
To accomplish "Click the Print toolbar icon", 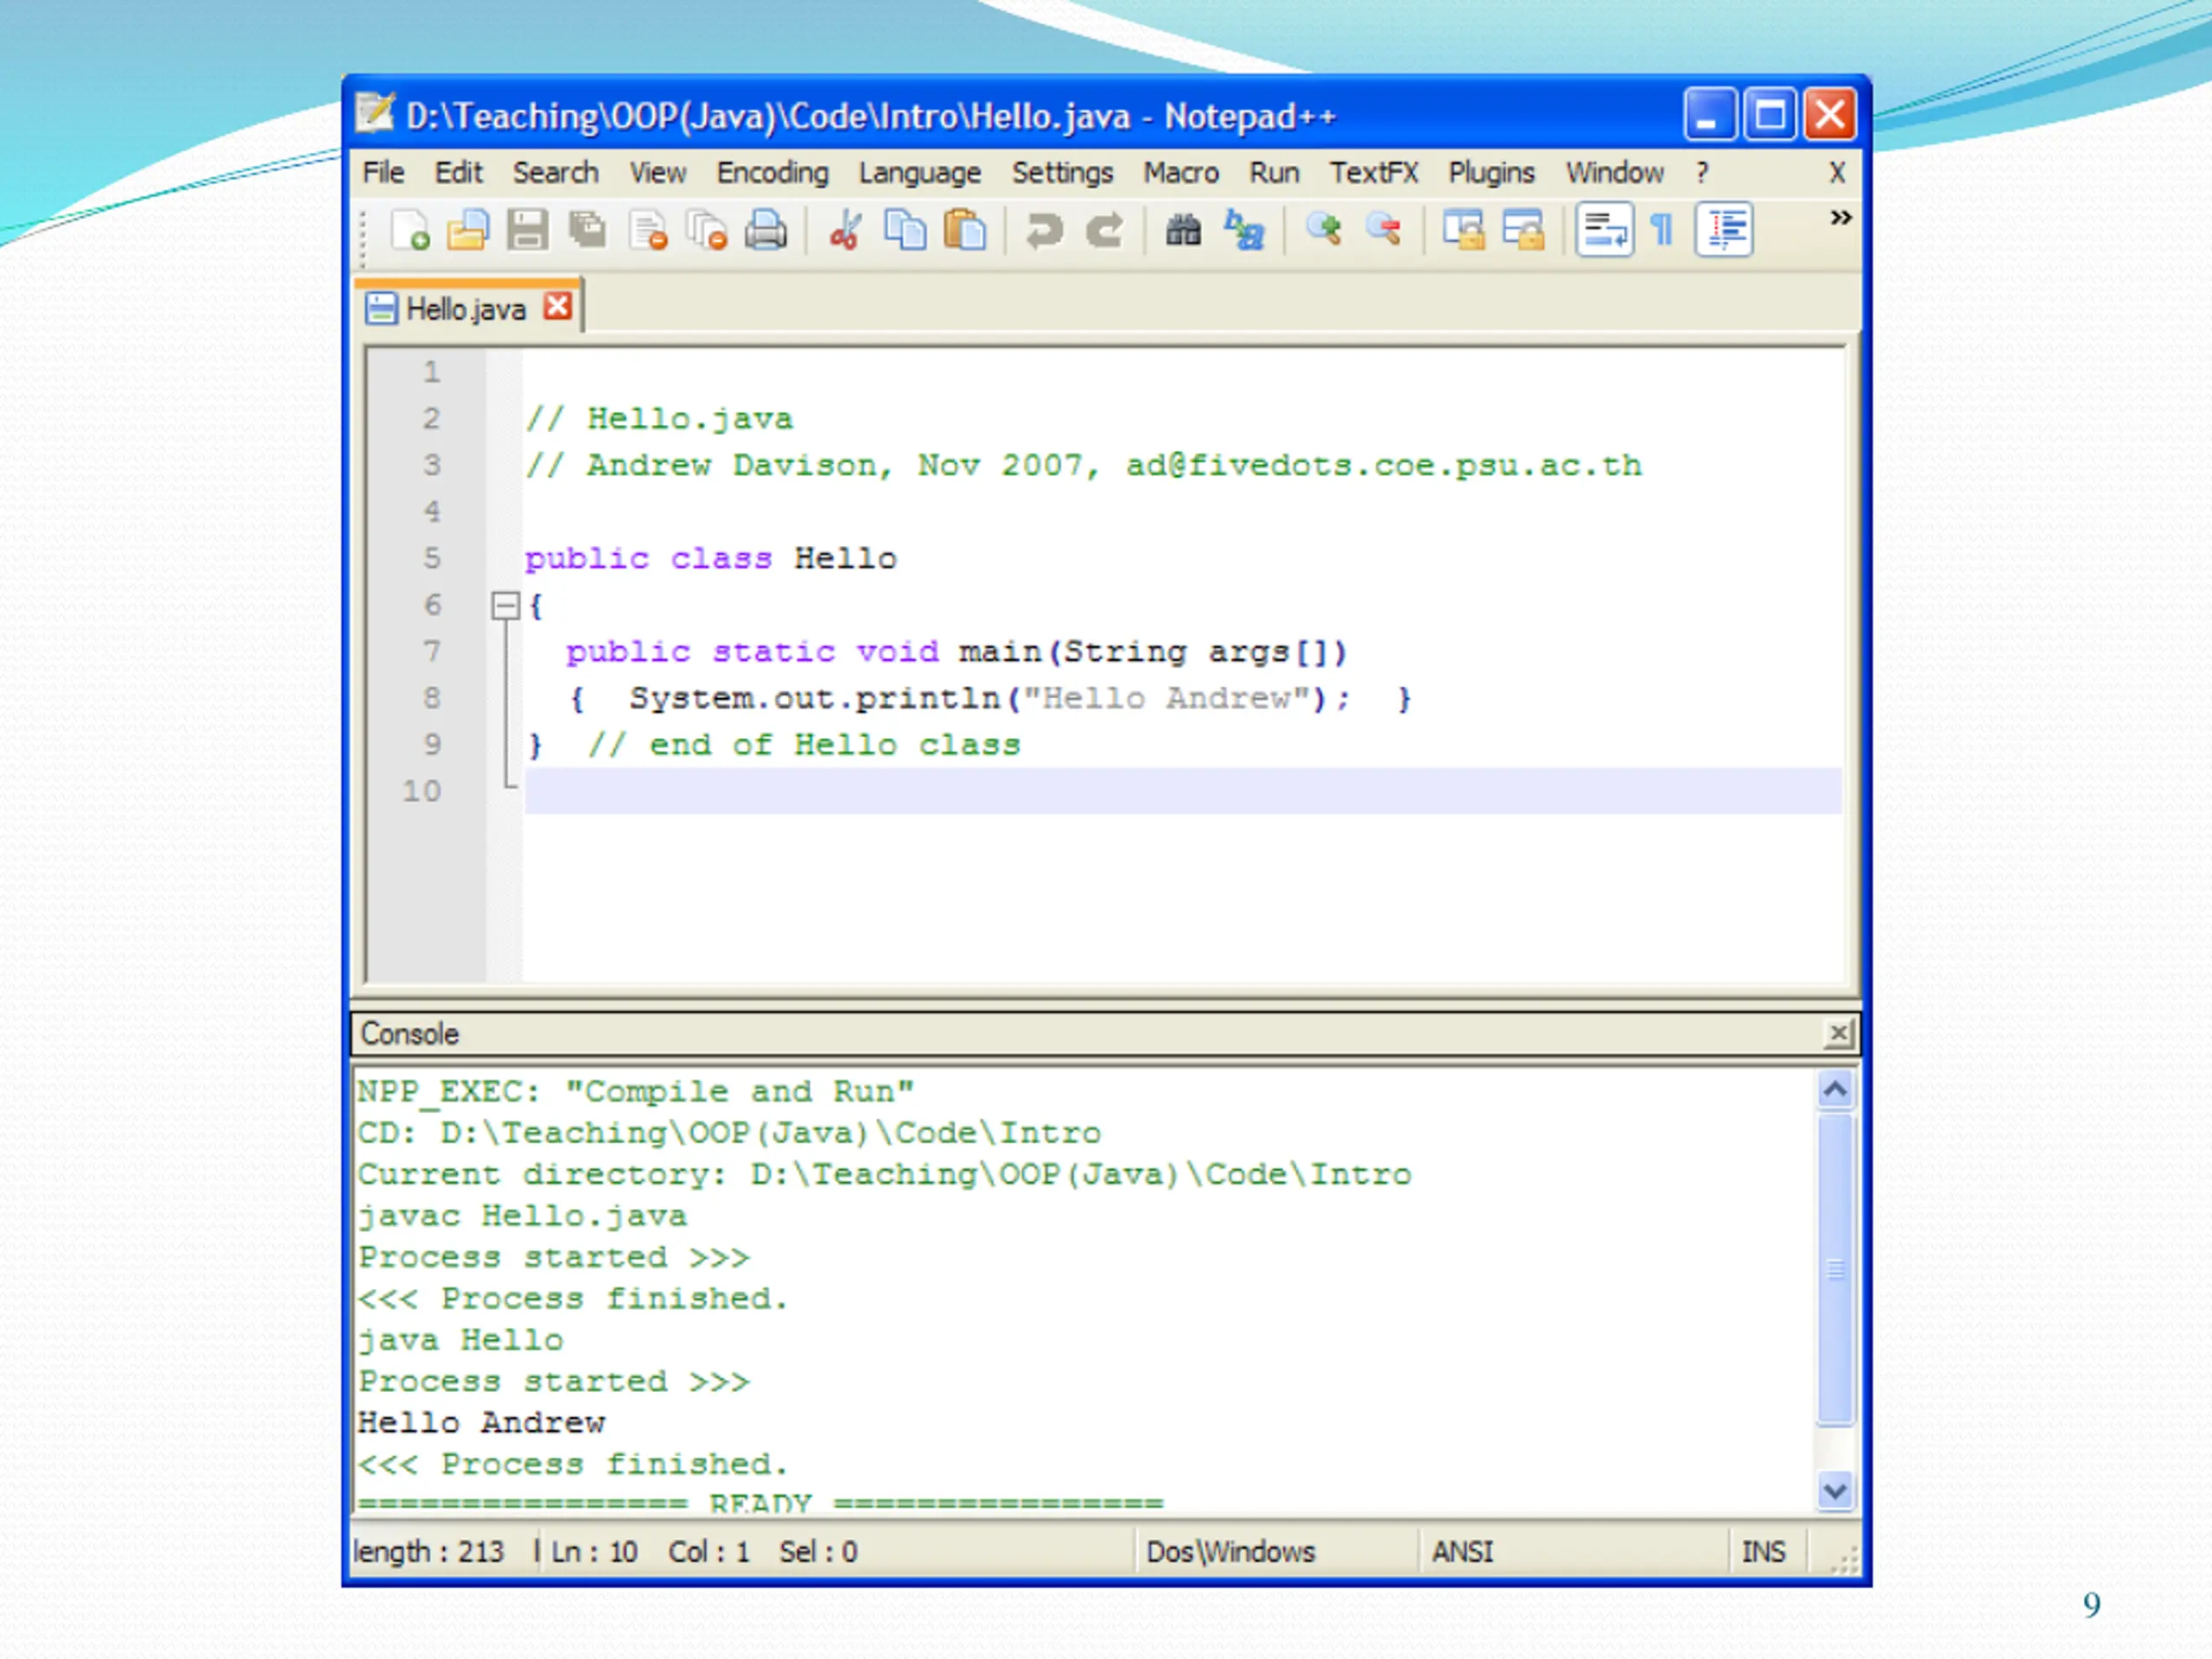I will tap(766, 230).
